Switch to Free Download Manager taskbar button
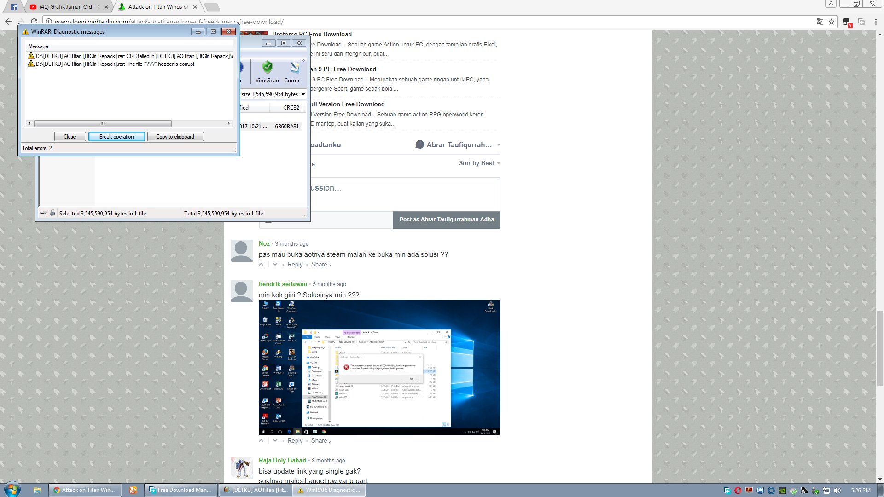This screenshot has width=884, height=497. click(181, 490)
